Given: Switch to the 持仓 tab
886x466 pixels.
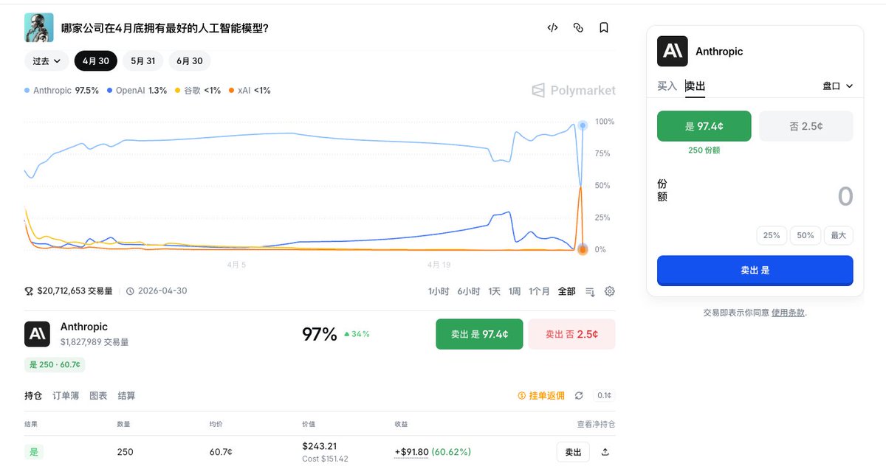Looking at the screenshot, I should pyautogui.click(x=33, y=396).
